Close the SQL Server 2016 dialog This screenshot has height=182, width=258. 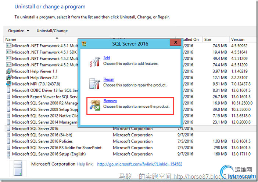pyautogui.click(x=175, y=42)
